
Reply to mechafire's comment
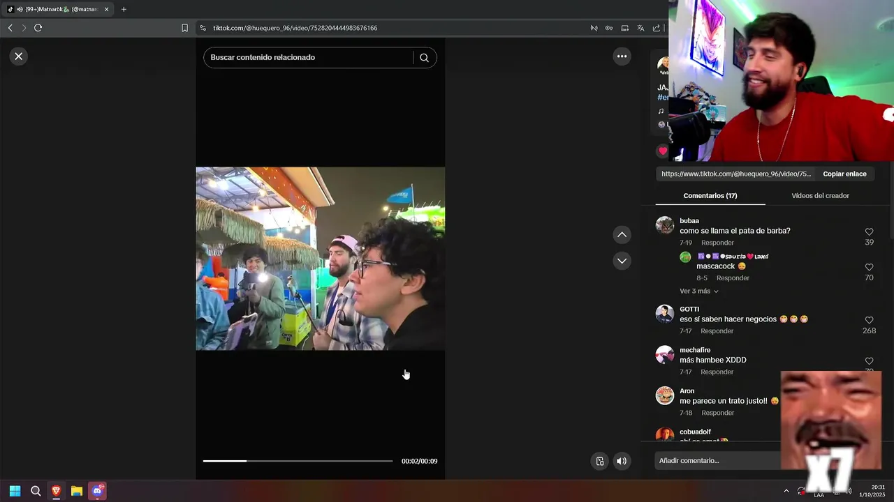click(717, 372)
